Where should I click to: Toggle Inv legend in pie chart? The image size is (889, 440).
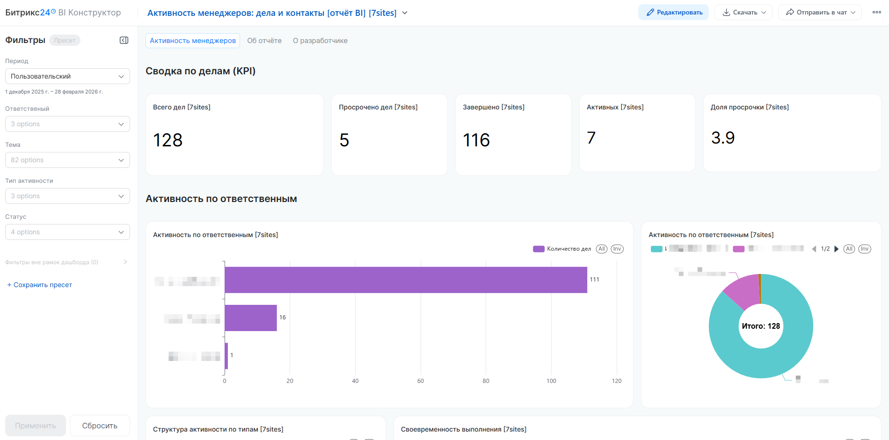[x=865, y=249]
